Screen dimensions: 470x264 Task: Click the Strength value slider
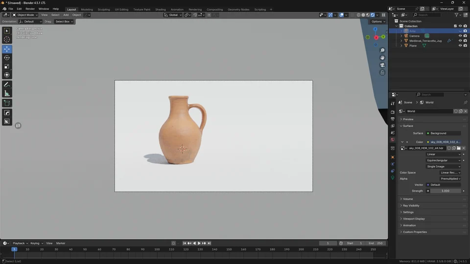point(446,191)
